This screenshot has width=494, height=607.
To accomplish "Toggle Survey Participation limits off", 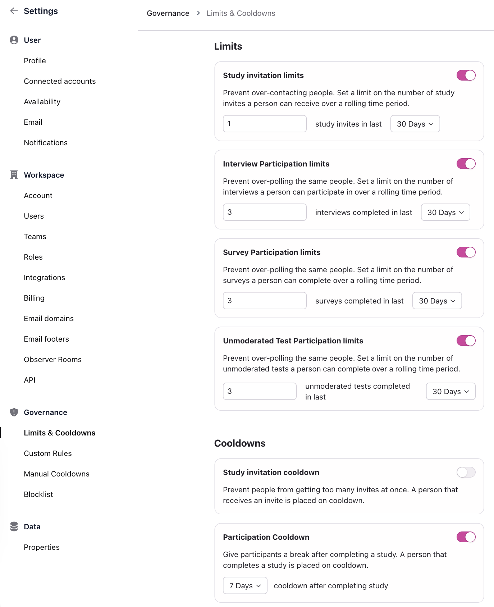I will point(466,252).
